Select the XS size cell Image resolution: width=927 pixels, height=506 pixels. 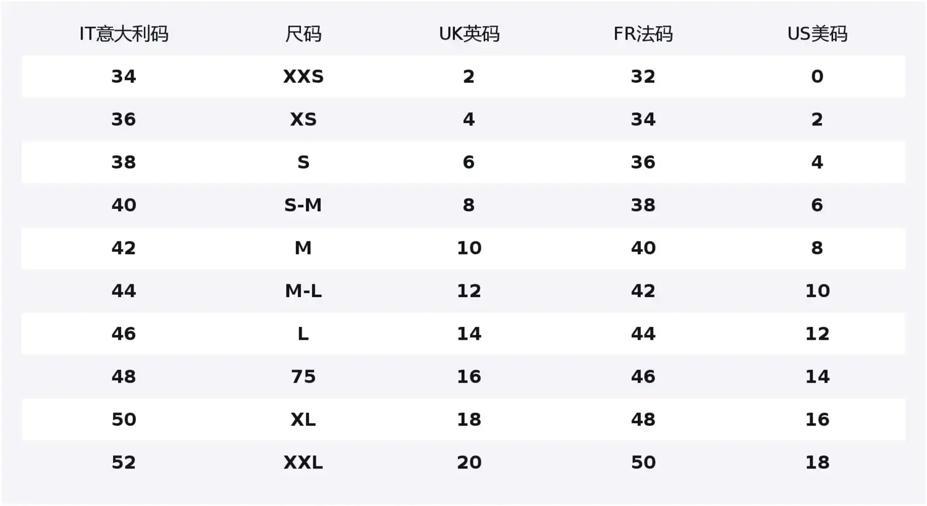click(x=303, y=119)
